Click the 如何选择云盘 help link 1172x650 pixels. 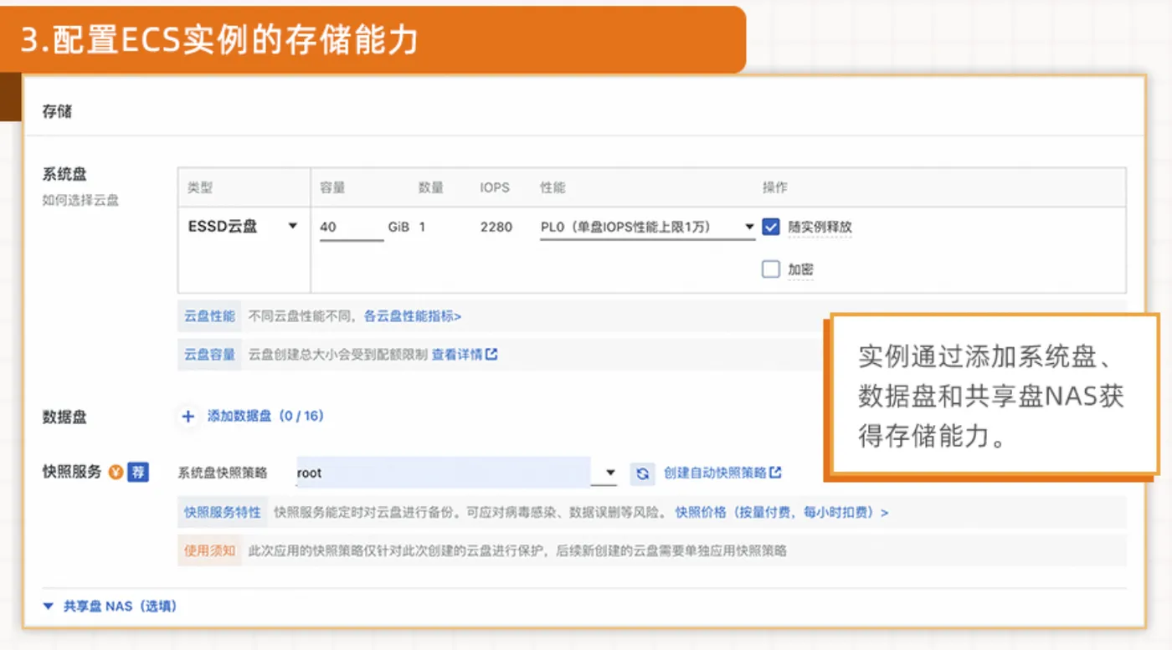pyautogui.click(x=80, y=201)
